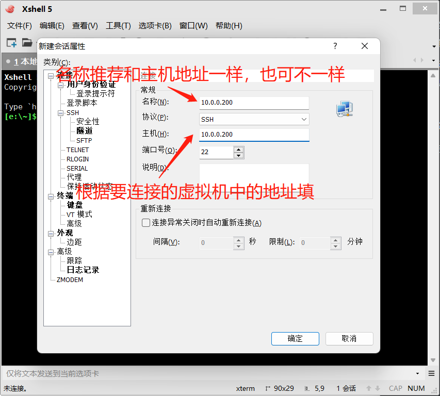Viewport: 440px width, 396px height.
Task: Select 登录提示符 in category tree
Action: 96,94
